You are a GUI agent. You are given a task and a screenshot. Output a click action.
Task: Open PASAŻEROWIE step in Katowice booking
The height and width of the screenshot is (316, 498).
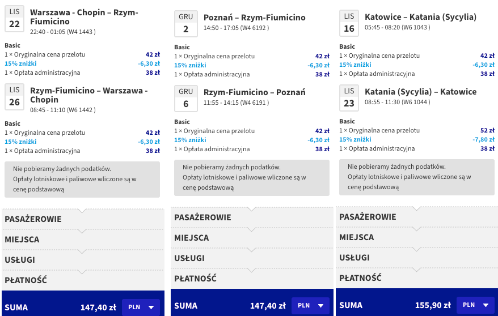click(417, 217)
